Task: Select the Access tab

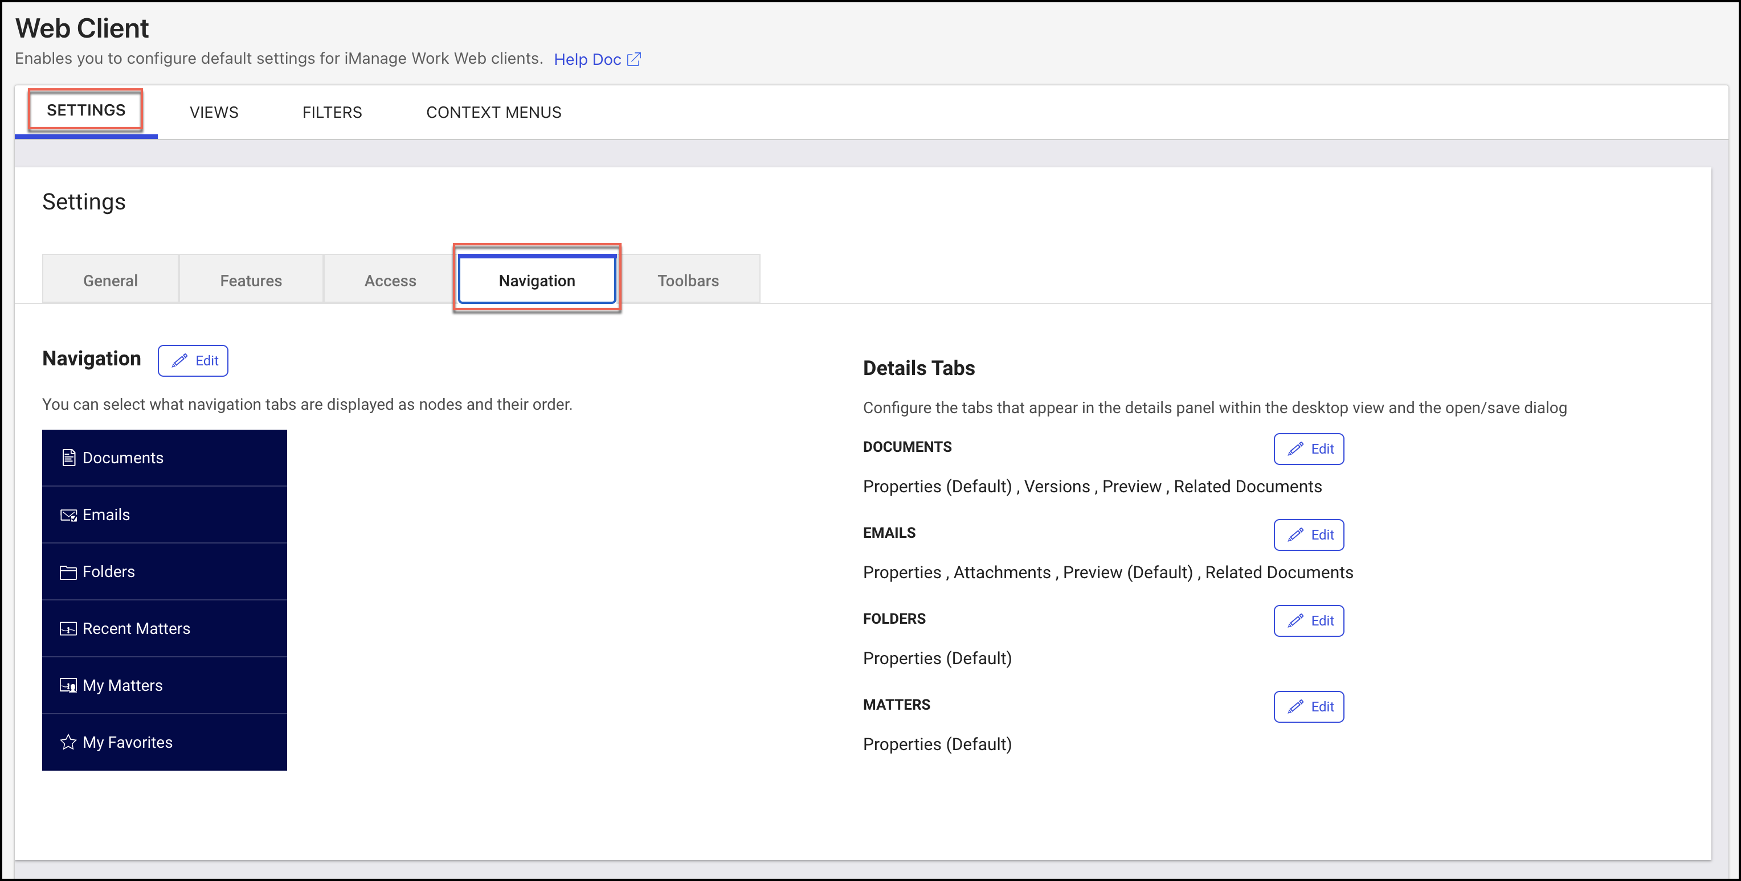Action: coord(390,279)
